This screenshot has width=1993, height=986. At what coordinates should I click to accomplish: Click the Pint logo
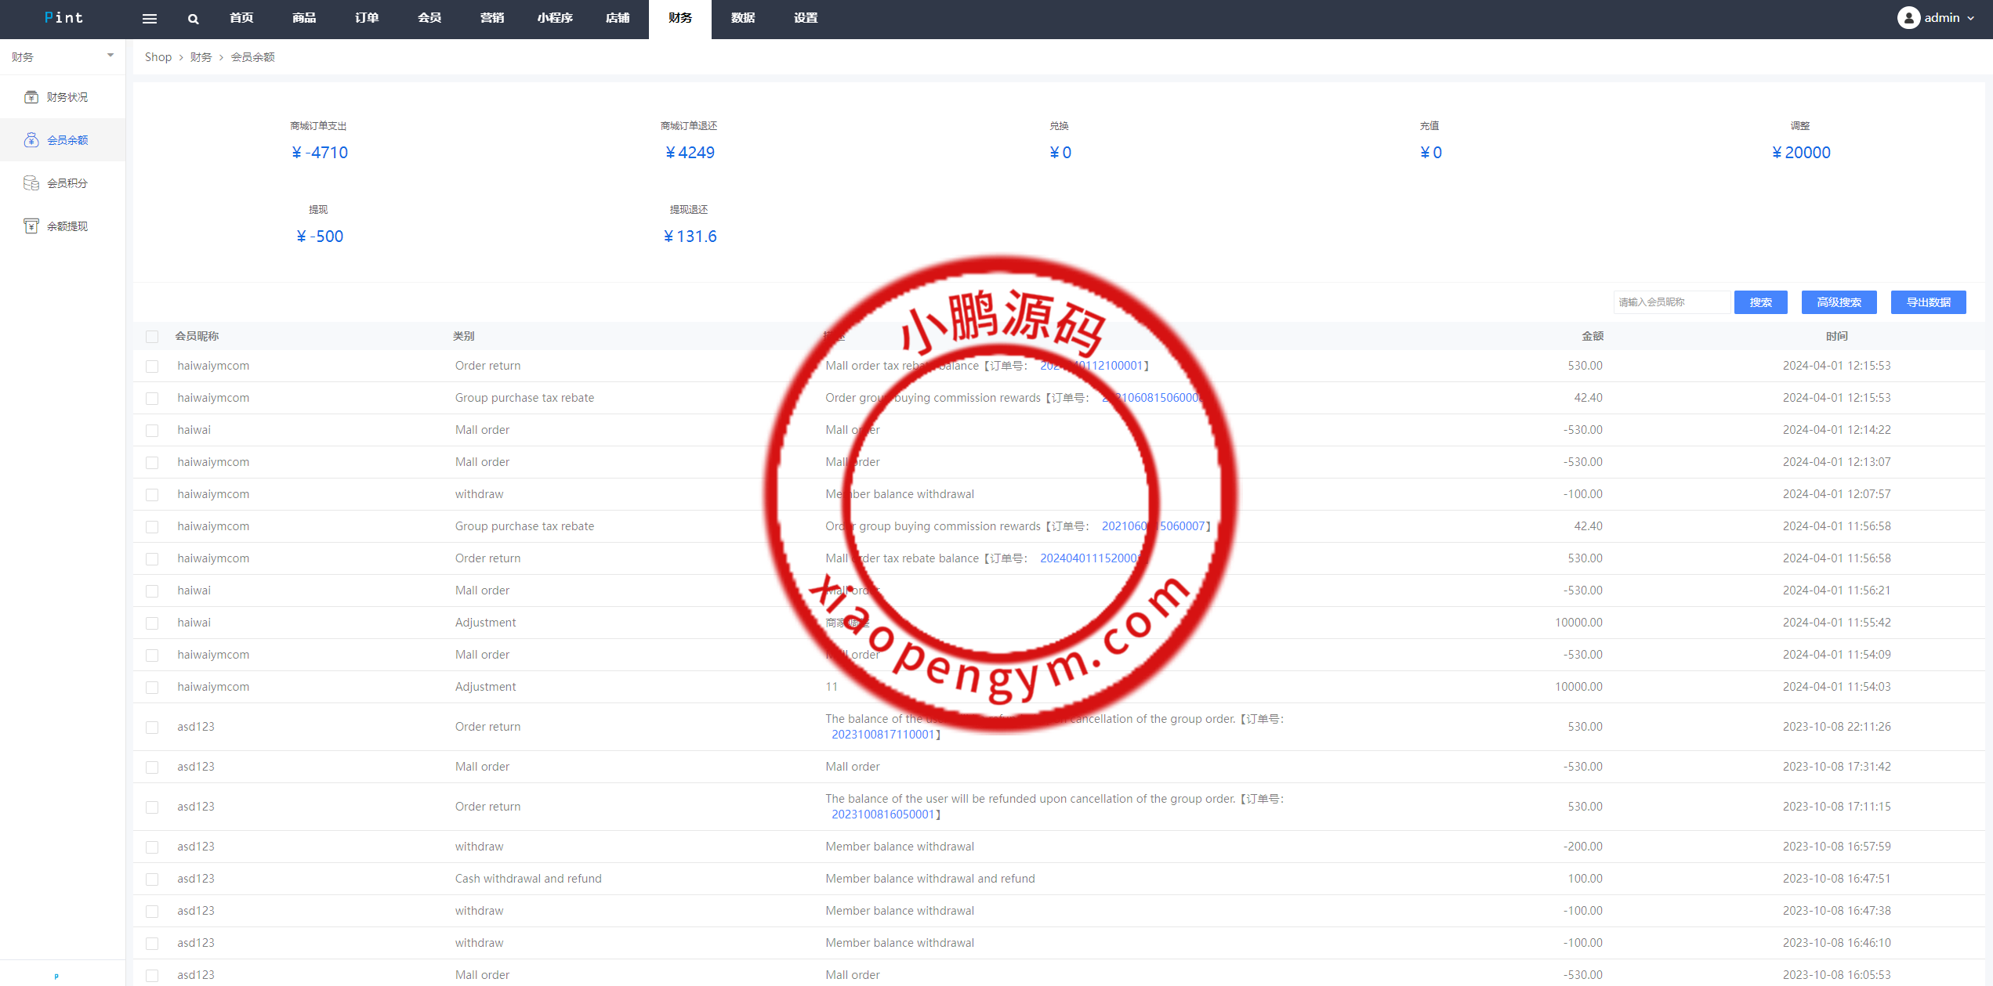(x=63, y=18)
